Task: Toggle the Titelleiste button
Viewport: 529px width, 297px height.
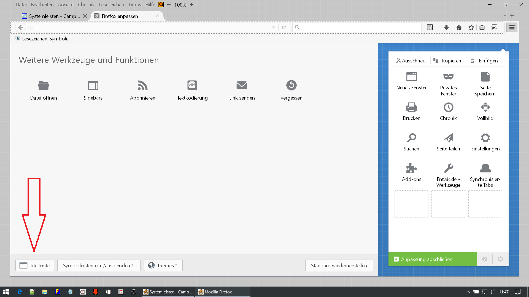Action: tap(35, 265)
